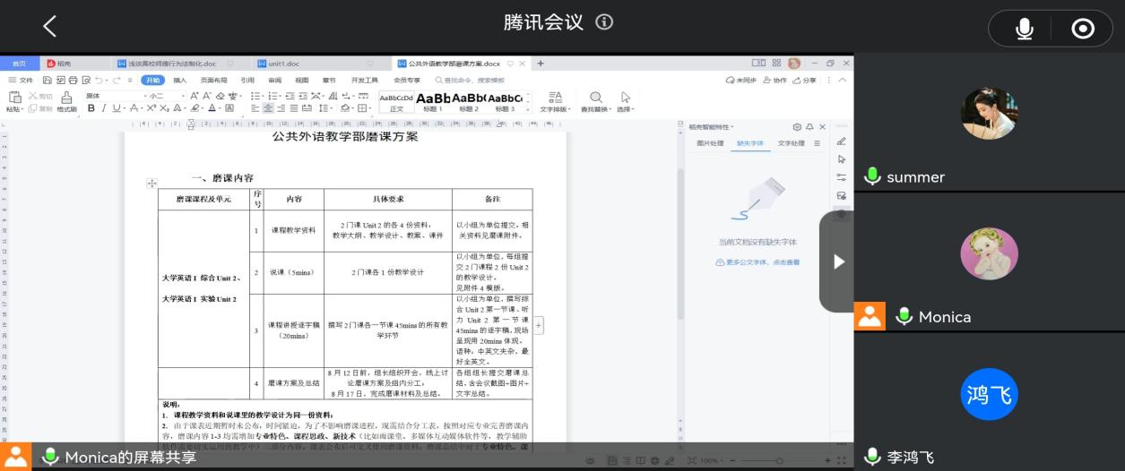Image resolution: width=1125 pixels, height=471 pixels.
Task: Toggle center alignment in the ribbon
Action: [268, 108]
